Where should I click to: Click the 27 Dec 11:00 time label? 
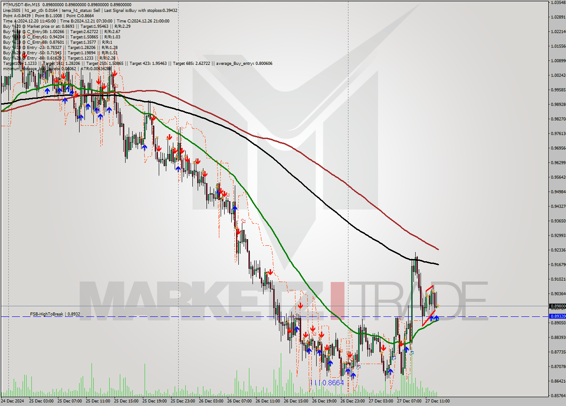click(437, 401)
